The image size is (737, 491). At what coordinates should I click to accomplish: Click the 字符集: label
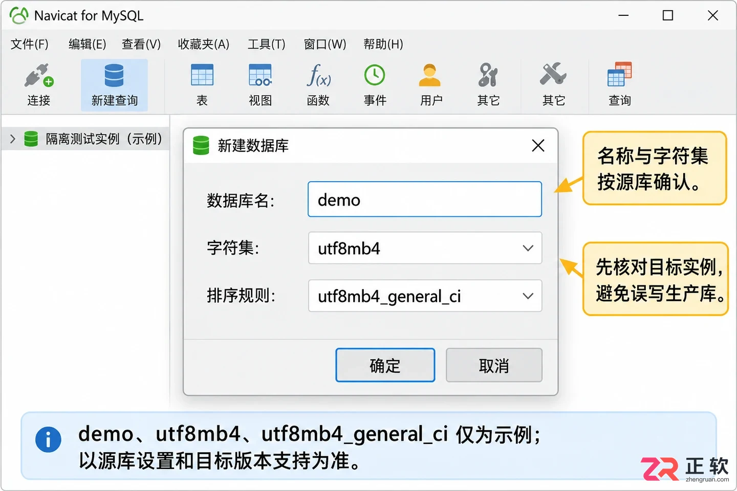click(233, 248)
